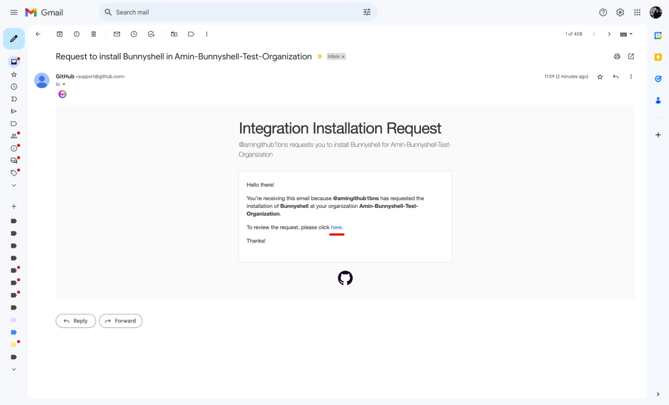Image resolution: width=669 pixels, height=405 pixels.
Task: Add this email to Tasks
Action: [151, 34]
